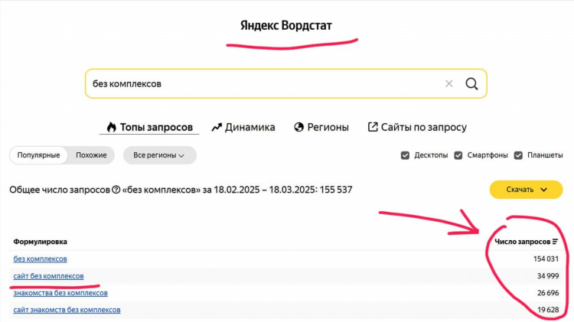Image resolution: width=574 pixels, height=322 pixels.
Task: Switch to the Регионы tab
Action: click(321, 127)
